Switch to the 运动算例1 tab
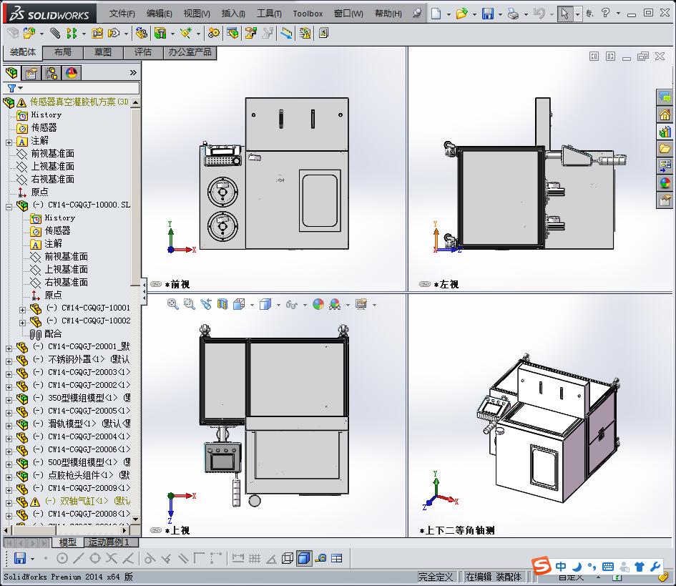Screen dimensions: 676x586 click(x=109, y=542)
